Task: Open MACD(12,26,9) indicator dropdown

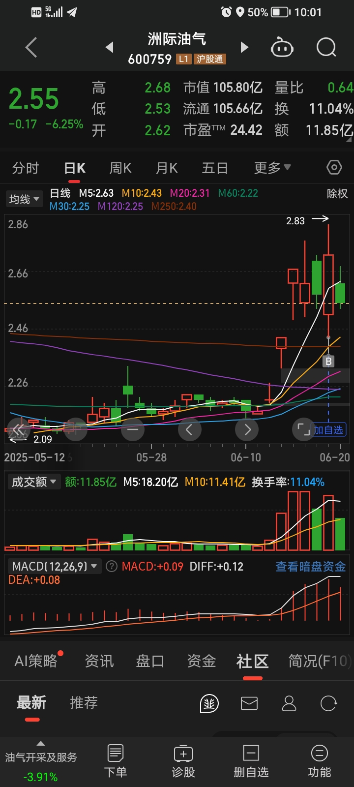Action: click(54, 567)
